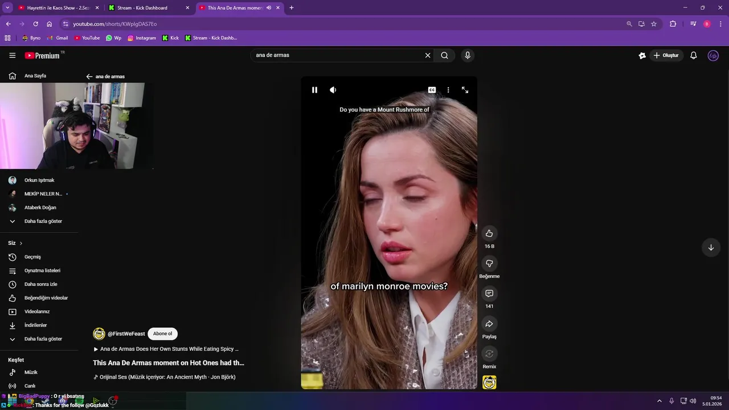
Task: Dislike the Short via Beğenme button
Action: 489,264
